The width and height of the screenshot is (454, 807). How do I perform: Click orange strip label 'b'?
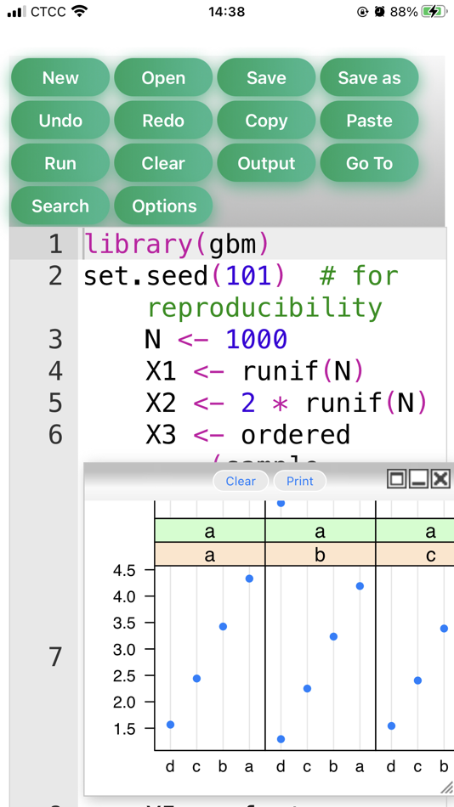pyautogui.click(x=320, y=555)
